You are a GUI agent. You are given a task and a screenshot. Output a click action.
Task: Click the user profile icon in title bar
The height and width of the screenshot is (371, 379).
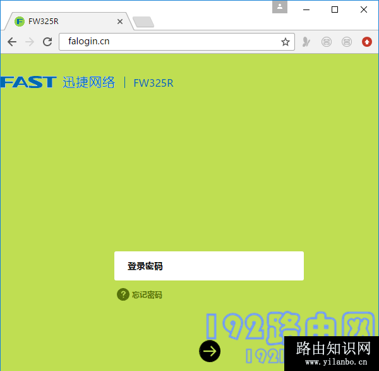[280, 7]
